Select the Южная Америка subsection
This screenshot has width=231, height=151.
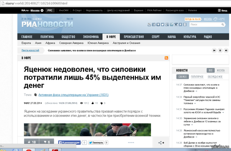(98, 43)
